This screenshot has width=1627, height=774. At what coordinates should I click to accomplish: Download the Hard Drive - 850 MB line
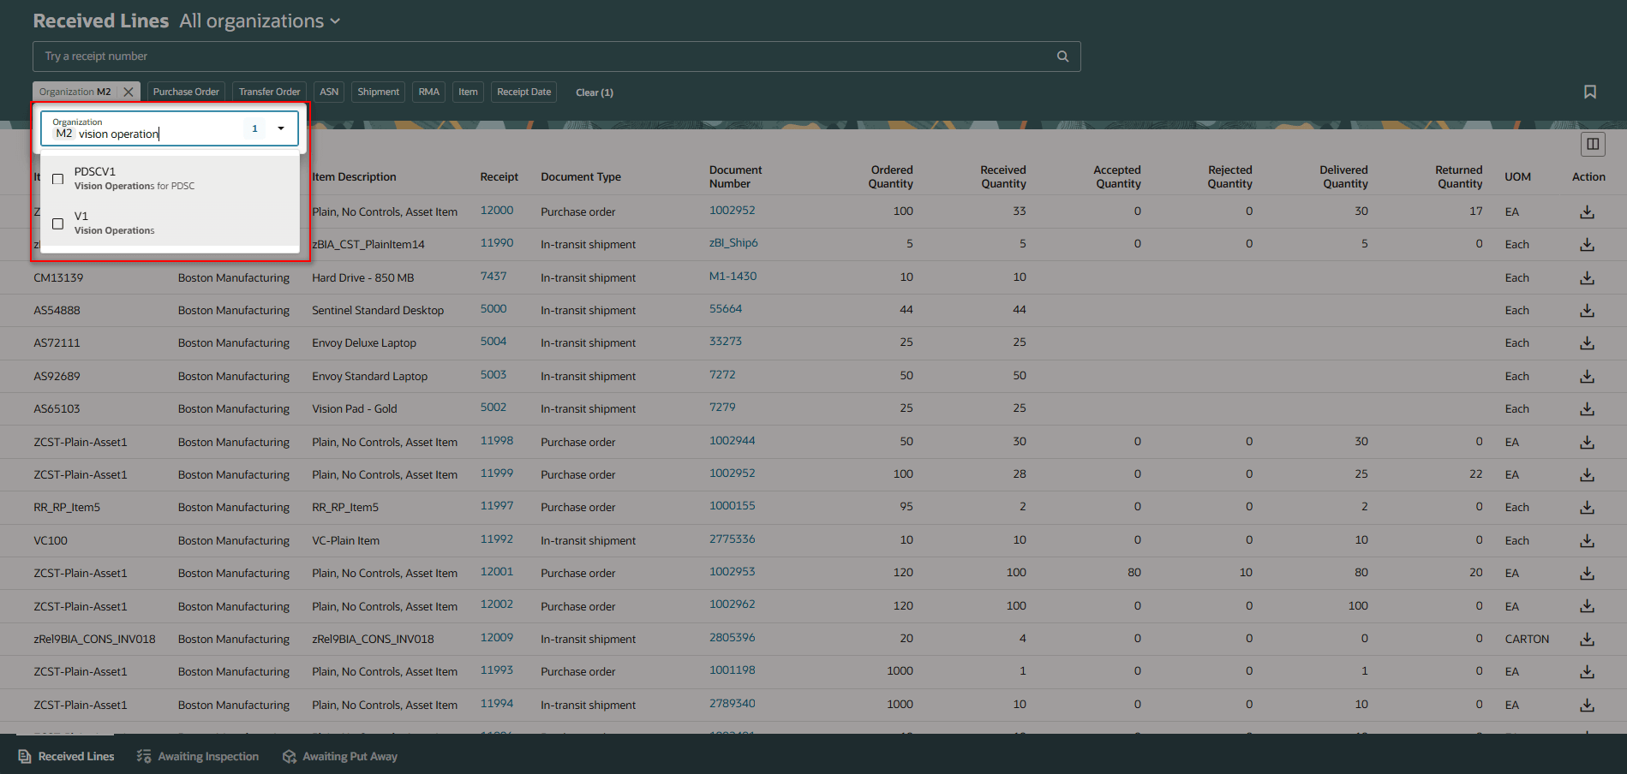pyautogui.click(x=1587, y=277)
